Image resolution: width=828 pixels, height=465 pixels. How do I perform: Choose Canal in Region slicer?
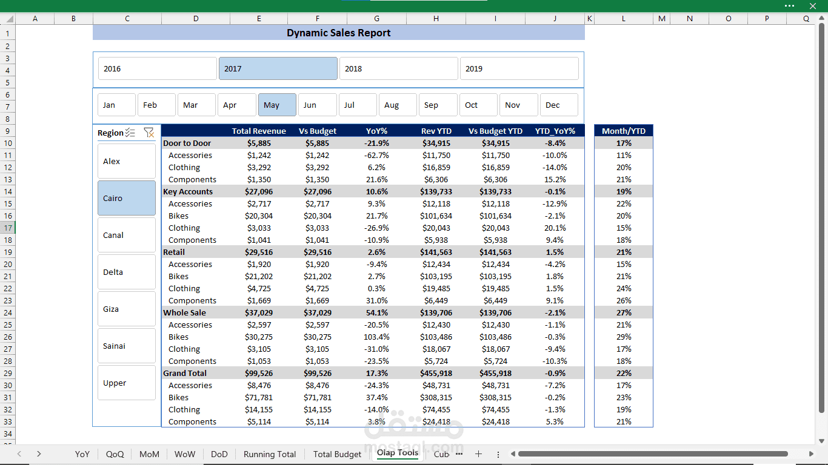127,235
